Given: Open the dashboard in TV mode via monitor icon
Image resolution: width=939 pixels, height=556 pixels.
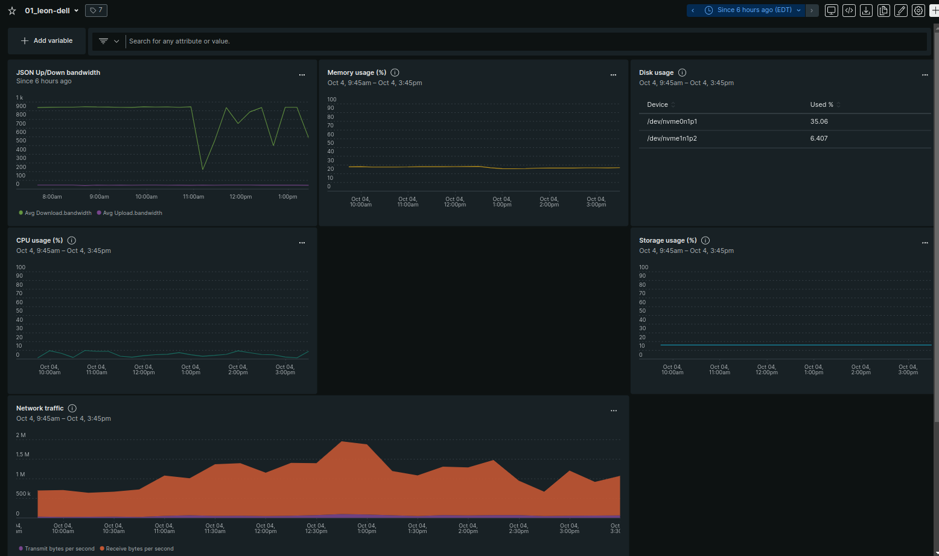Looking at the screenshot, I should (x=831, y=10).
